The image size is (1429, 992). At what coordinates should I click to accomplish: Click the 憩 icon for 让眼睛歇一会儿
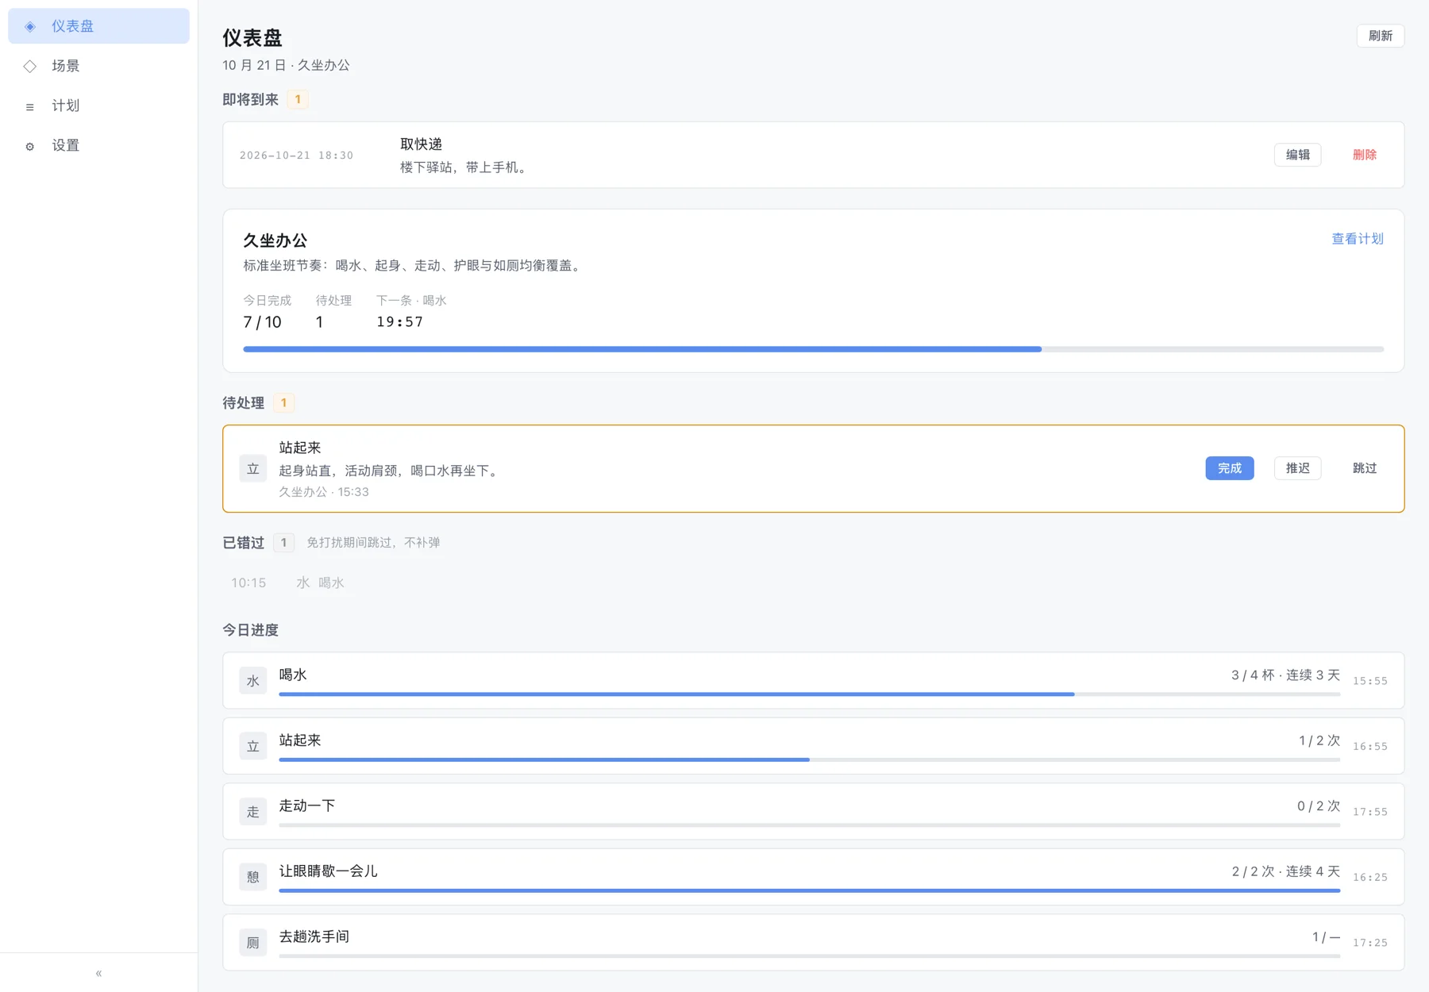[x=253, y=877]
